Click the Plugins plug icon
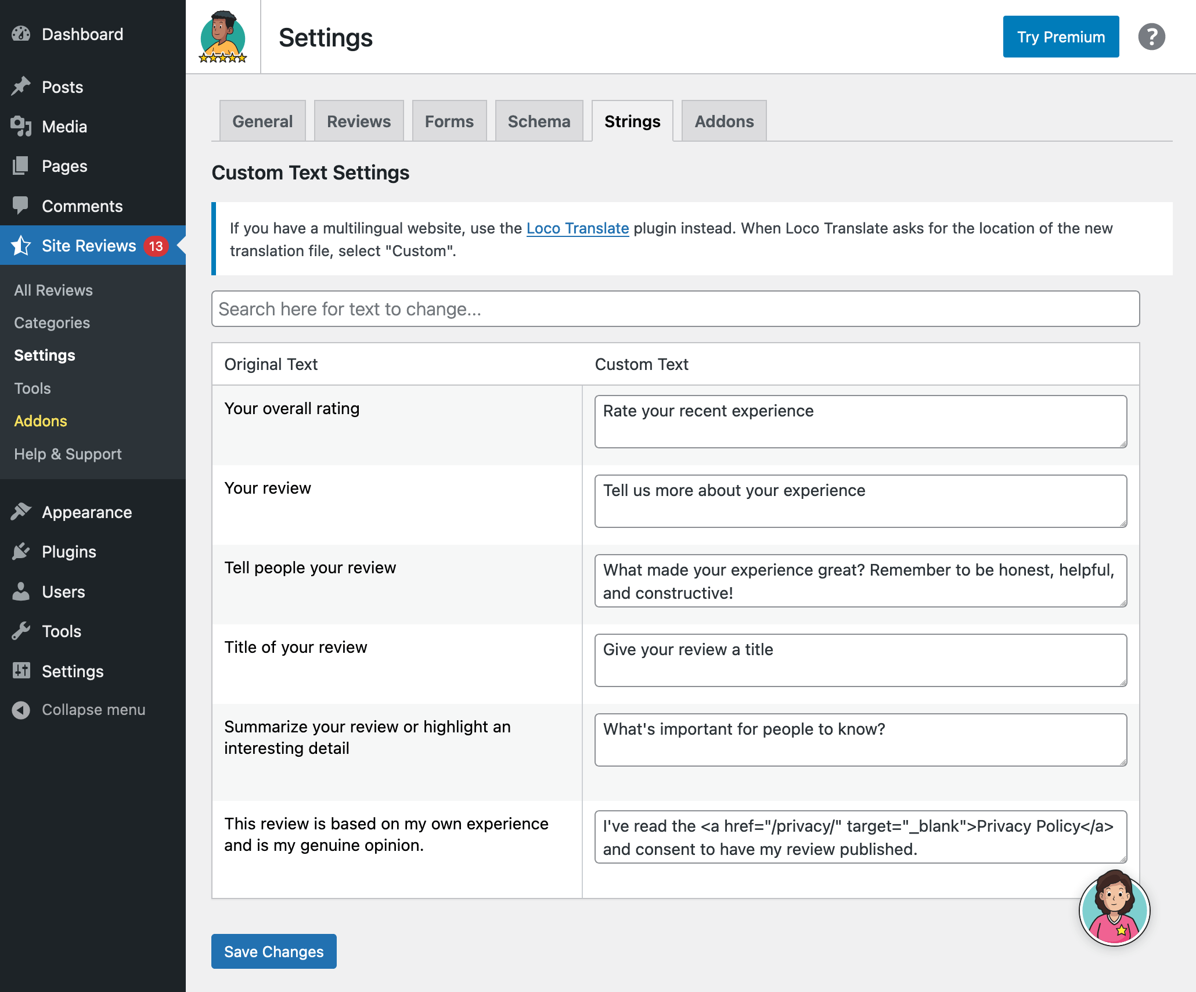 21,551
